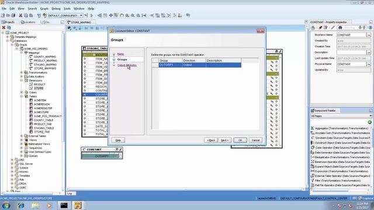374x210 pixels.
Task: Click the Next button in Constant Editor
Action: pyautogui.click(x=224, y=140)
